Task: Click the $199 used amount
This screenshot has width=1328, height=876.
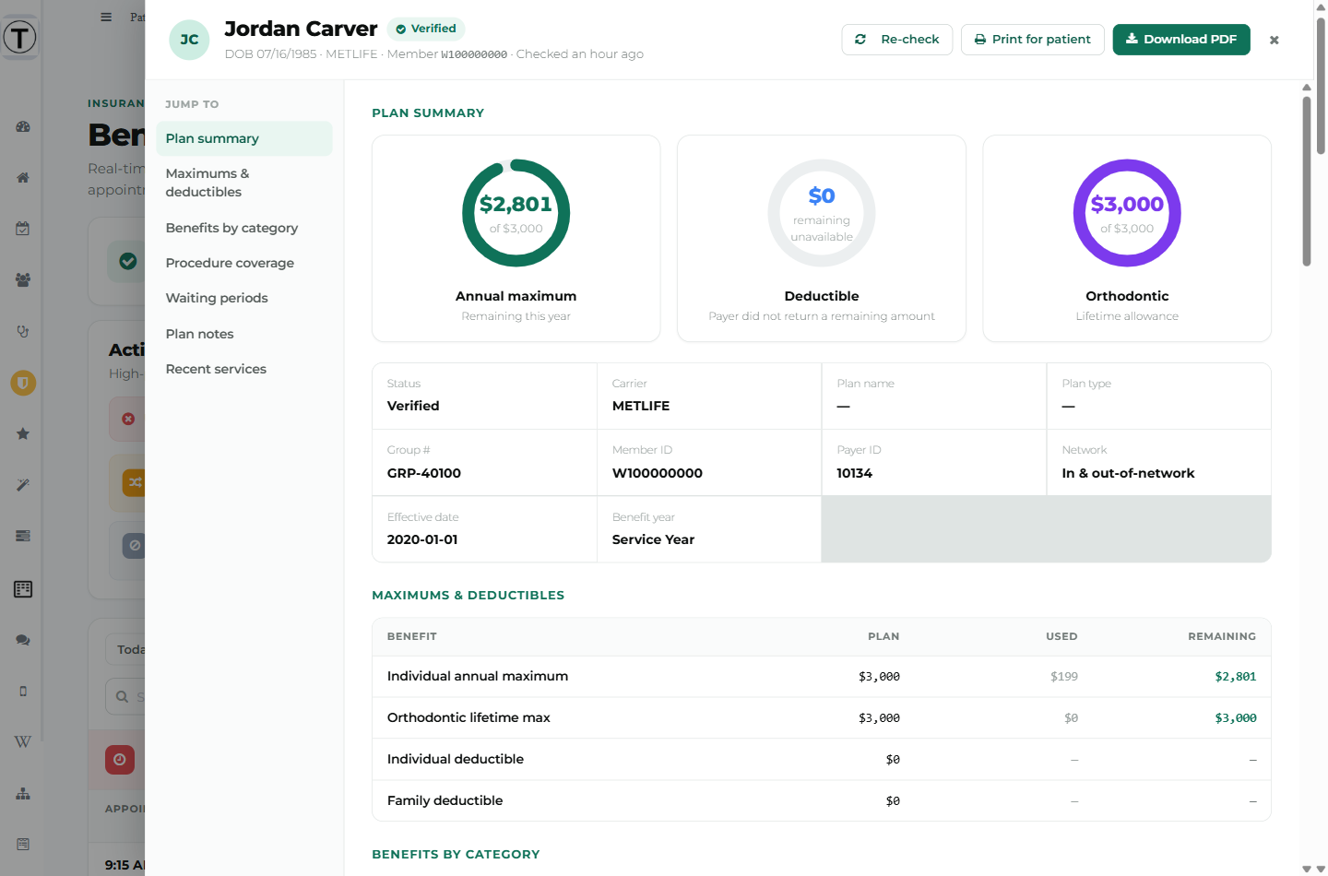Action: [x=1064, y=677]
